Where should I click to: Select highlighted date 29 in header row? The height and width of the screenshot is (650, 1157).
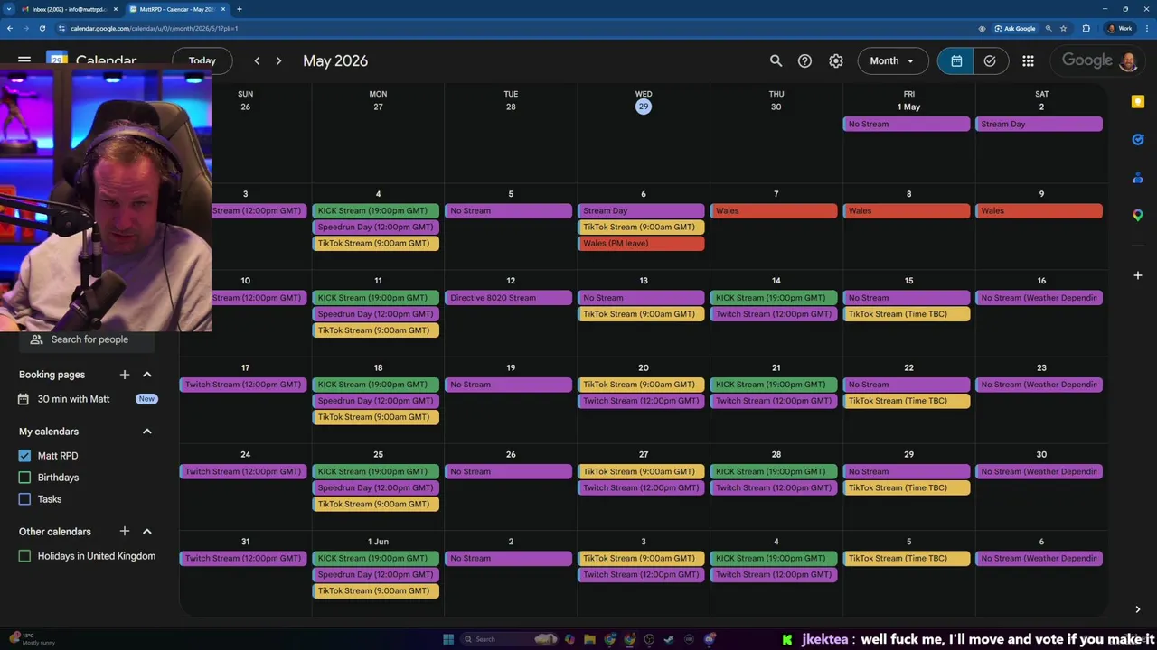point(644,107)
